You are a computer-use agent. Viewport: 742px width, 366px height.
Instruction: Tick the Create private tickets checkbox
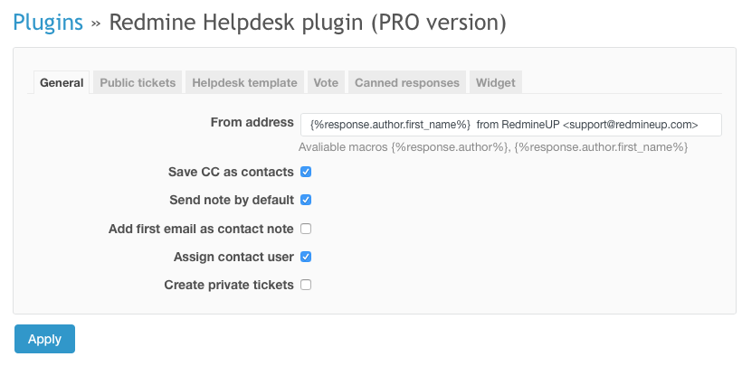[306, 285]
